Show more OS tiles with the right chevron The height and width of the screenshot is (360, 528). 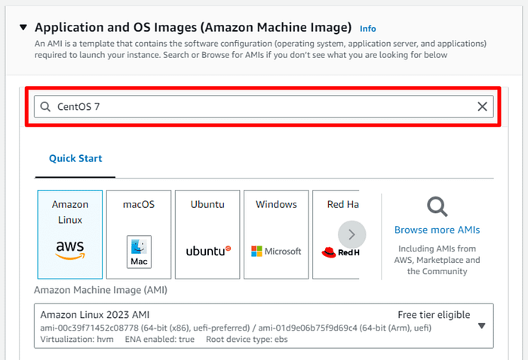pos(352,234)
